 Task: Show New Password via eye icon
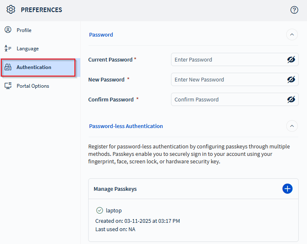[x=291, y=79]
